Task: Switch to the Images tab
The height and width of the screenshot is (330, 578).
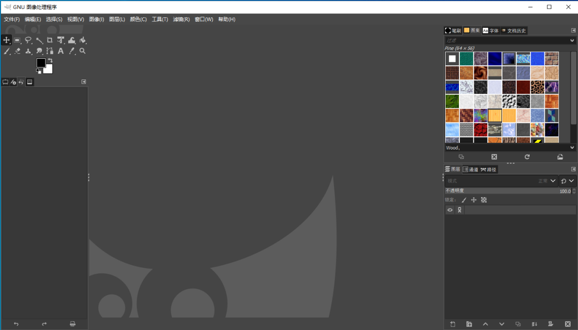Action: (x=30, y=82)
